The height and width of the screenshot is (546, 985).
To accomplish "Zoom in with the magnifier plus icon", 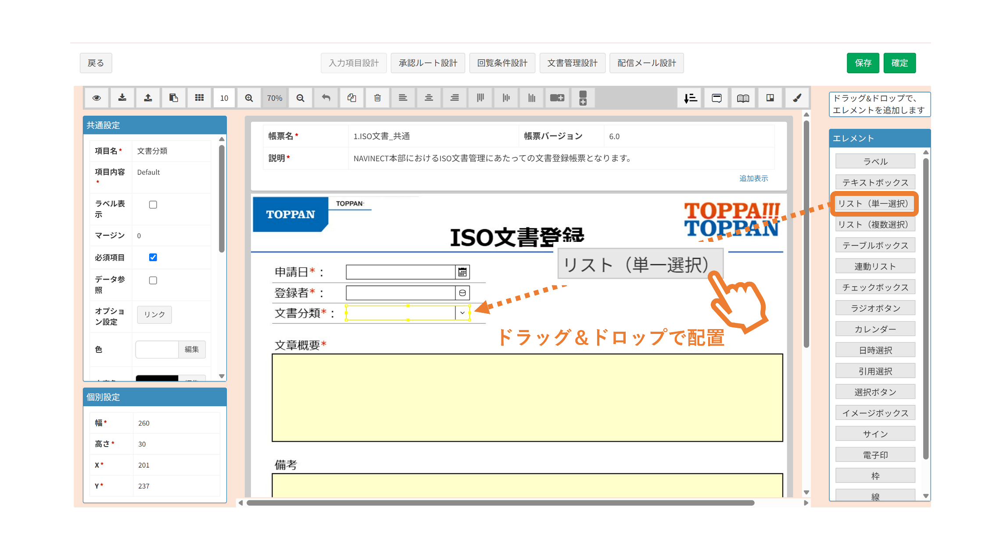I will point(249,98).
